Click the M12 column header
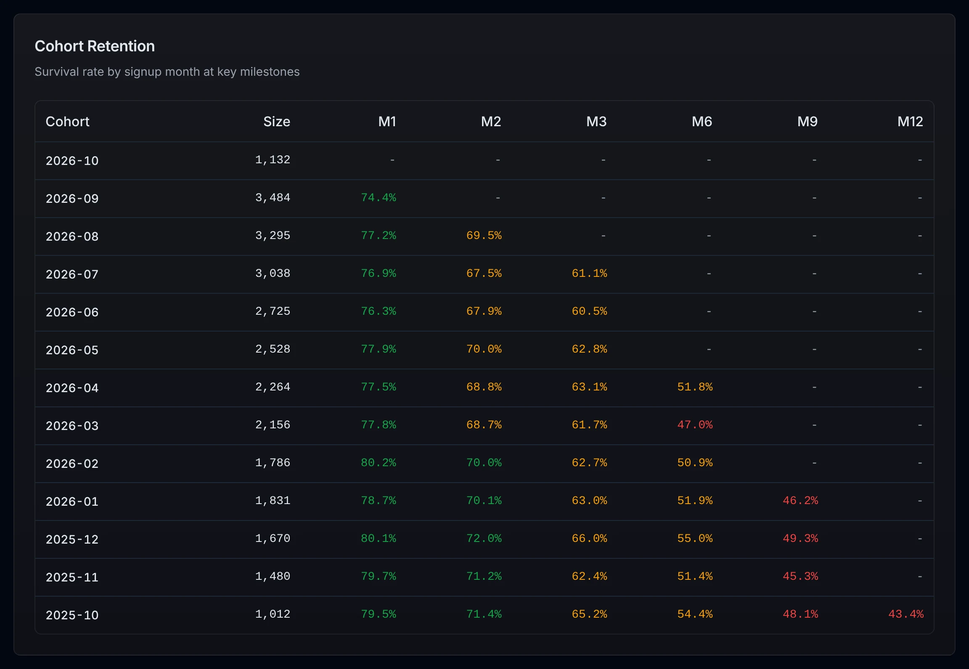This screenshot has height=669, width=969. tap(910, 122)
